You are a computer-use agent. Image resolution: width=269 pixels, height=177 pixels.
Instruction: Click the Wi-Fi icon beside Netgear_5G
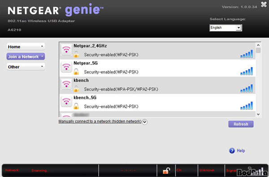click(66, 67)
